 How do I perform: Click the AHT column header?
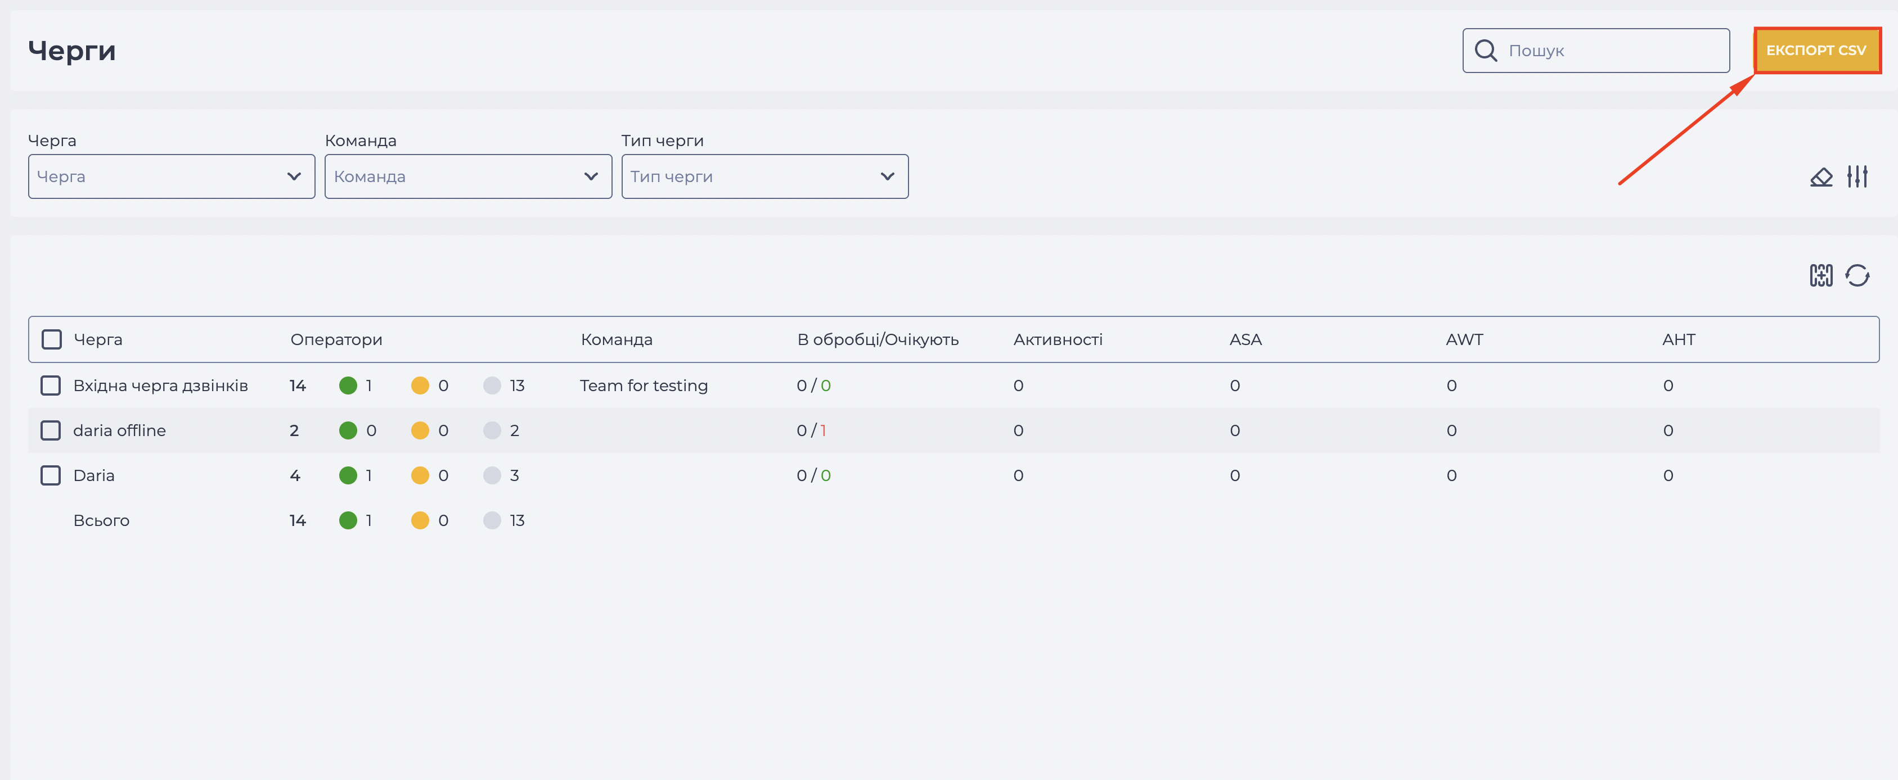tap(1679, 339)
